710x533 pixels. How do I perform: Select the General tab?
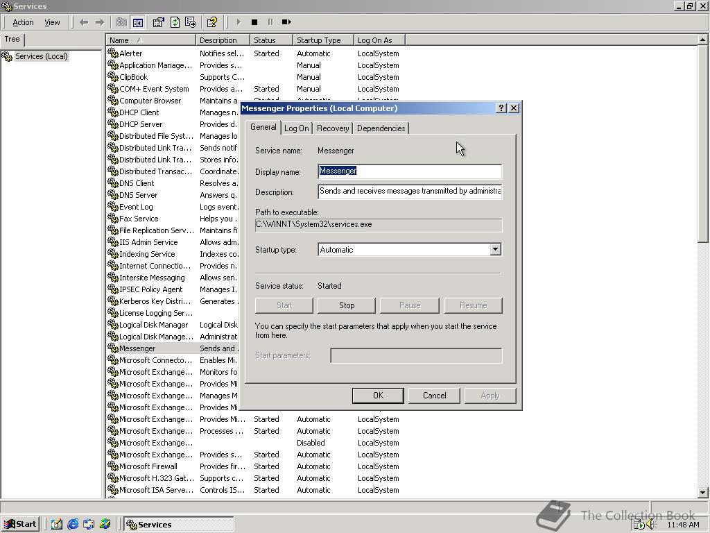point(263,128)
